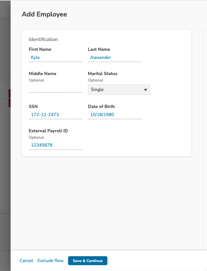Open the Marital Status combo box showing Single
The height and width of the screenshot is (271, 207).
tap(119, 90)
